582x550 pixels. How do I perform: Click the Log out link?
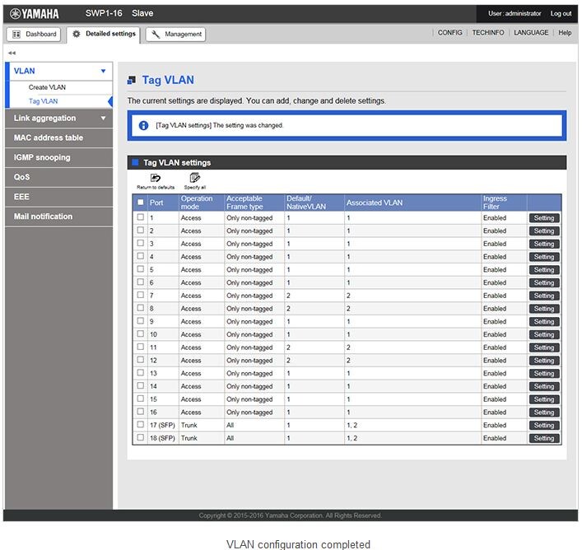[561, 14]
